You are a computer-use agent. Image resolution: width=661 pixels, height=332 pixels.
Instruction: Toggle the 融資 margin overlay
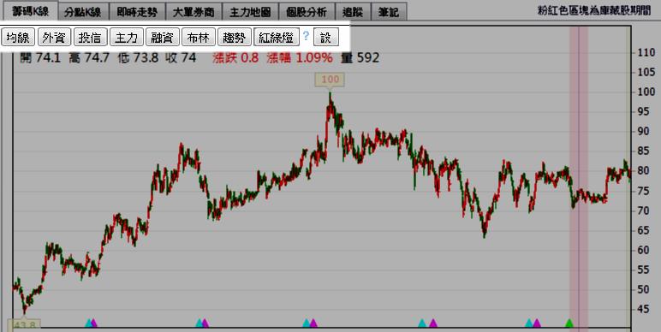click(x=163, y=37)
